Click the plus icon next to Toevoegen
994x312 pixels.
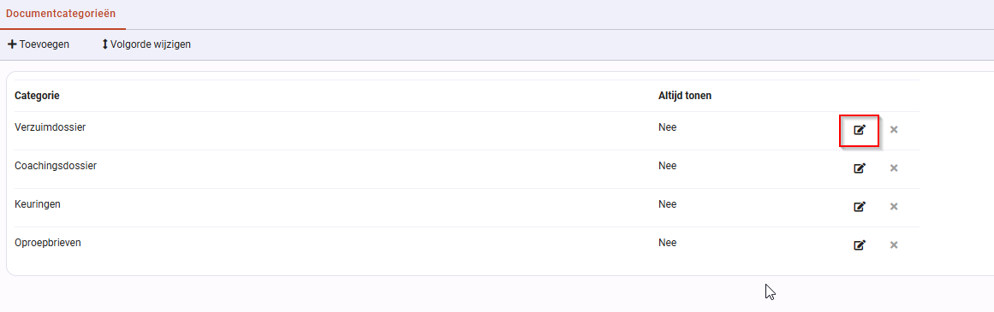[x=11, y=44]
